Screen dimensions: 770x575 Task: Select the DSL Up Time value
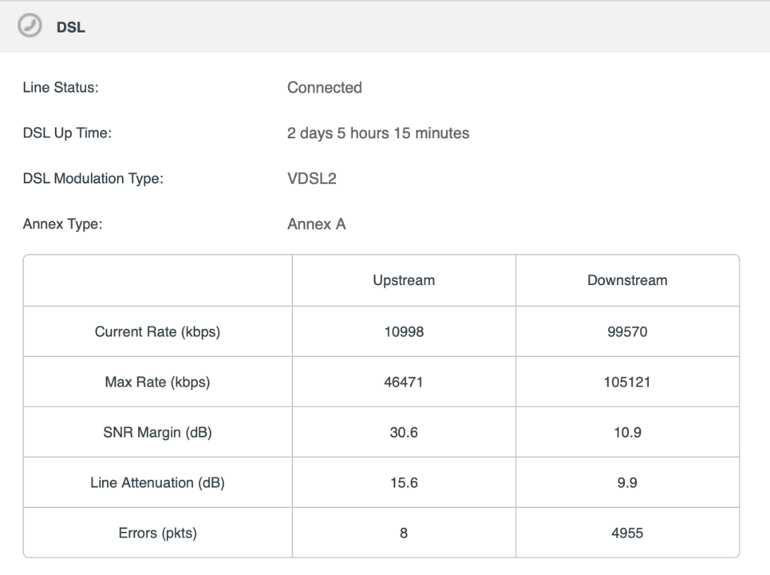click(378, 133)
